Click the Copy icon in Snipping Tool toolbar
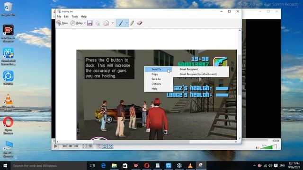The image size is (303, 170). point(98,23)
